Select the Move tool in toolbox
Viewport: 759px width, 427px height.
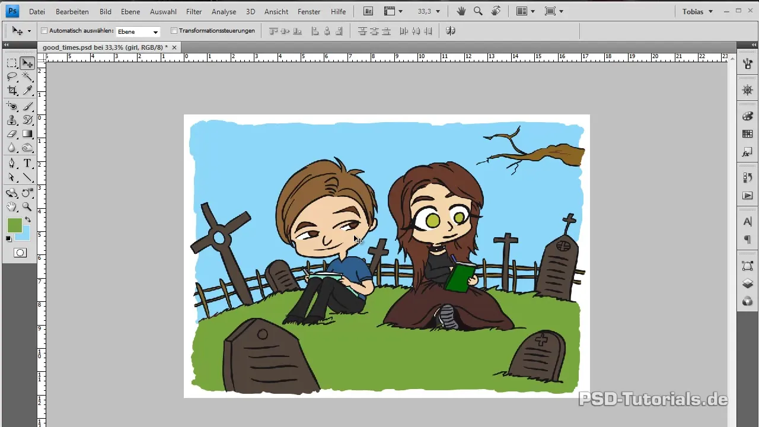coord(27,63)
